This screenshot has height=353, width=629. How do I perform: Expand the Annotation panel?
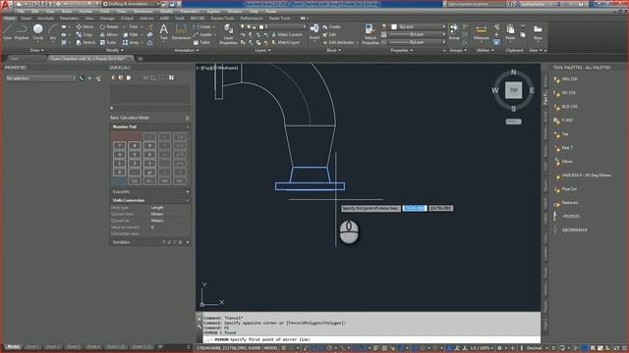[x=187, y=50]
